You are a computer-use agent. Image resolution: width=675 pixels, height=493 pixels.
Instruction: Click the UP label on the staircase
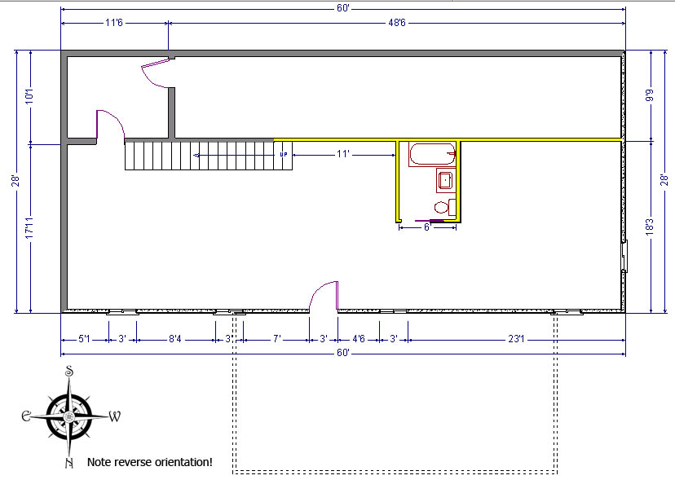(284, 154)
